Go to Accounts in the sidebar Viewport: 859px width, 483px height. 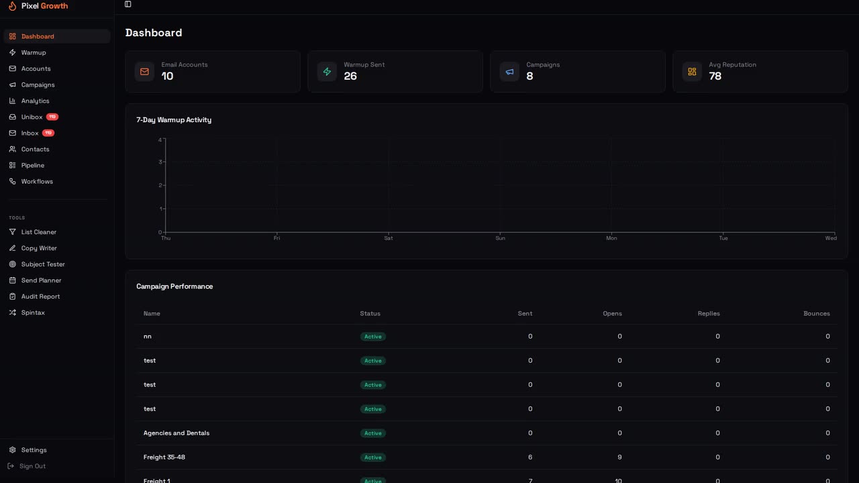pos(57,68)
